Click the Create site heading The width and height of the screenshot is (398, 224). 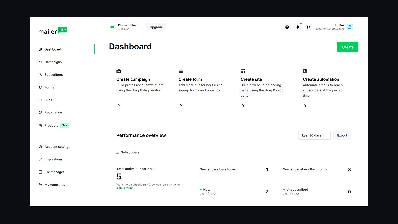[x=251, y=79]
